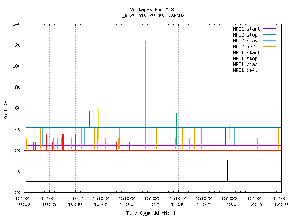Viewport: 290px width, 217px height.
Task: Click the x-axis tick label 151022 10:30
Action: click(x=75, y=202)
